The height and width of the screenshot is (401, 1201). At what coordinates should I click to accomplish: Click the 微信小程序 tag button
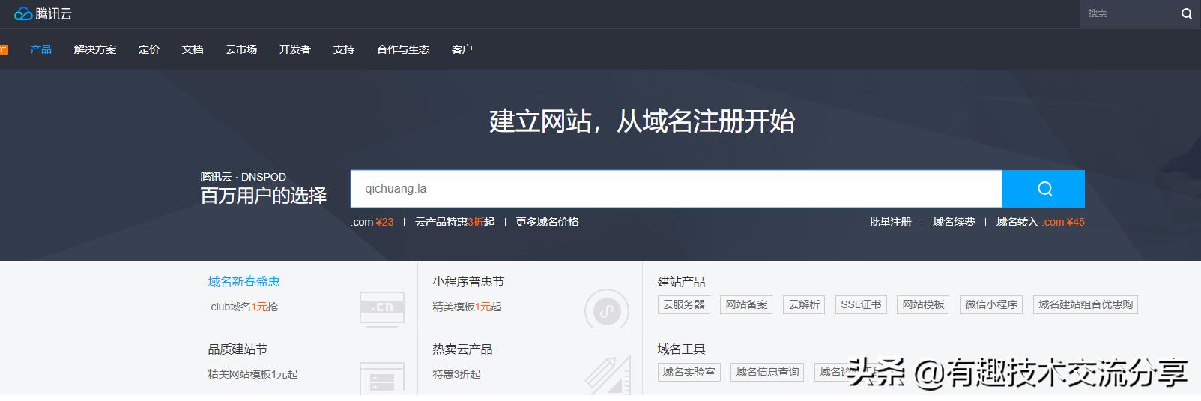coord(991,304)
